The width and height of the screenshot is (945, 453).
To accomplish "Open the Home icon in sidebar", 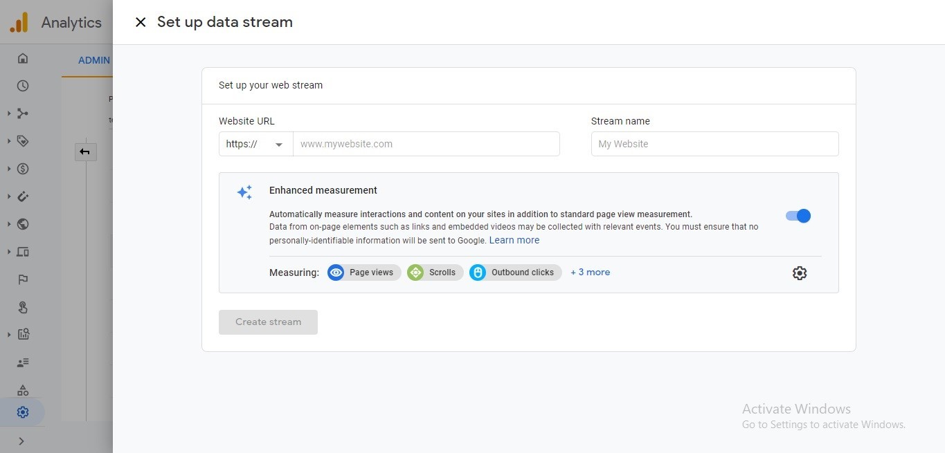I will 23,58.
